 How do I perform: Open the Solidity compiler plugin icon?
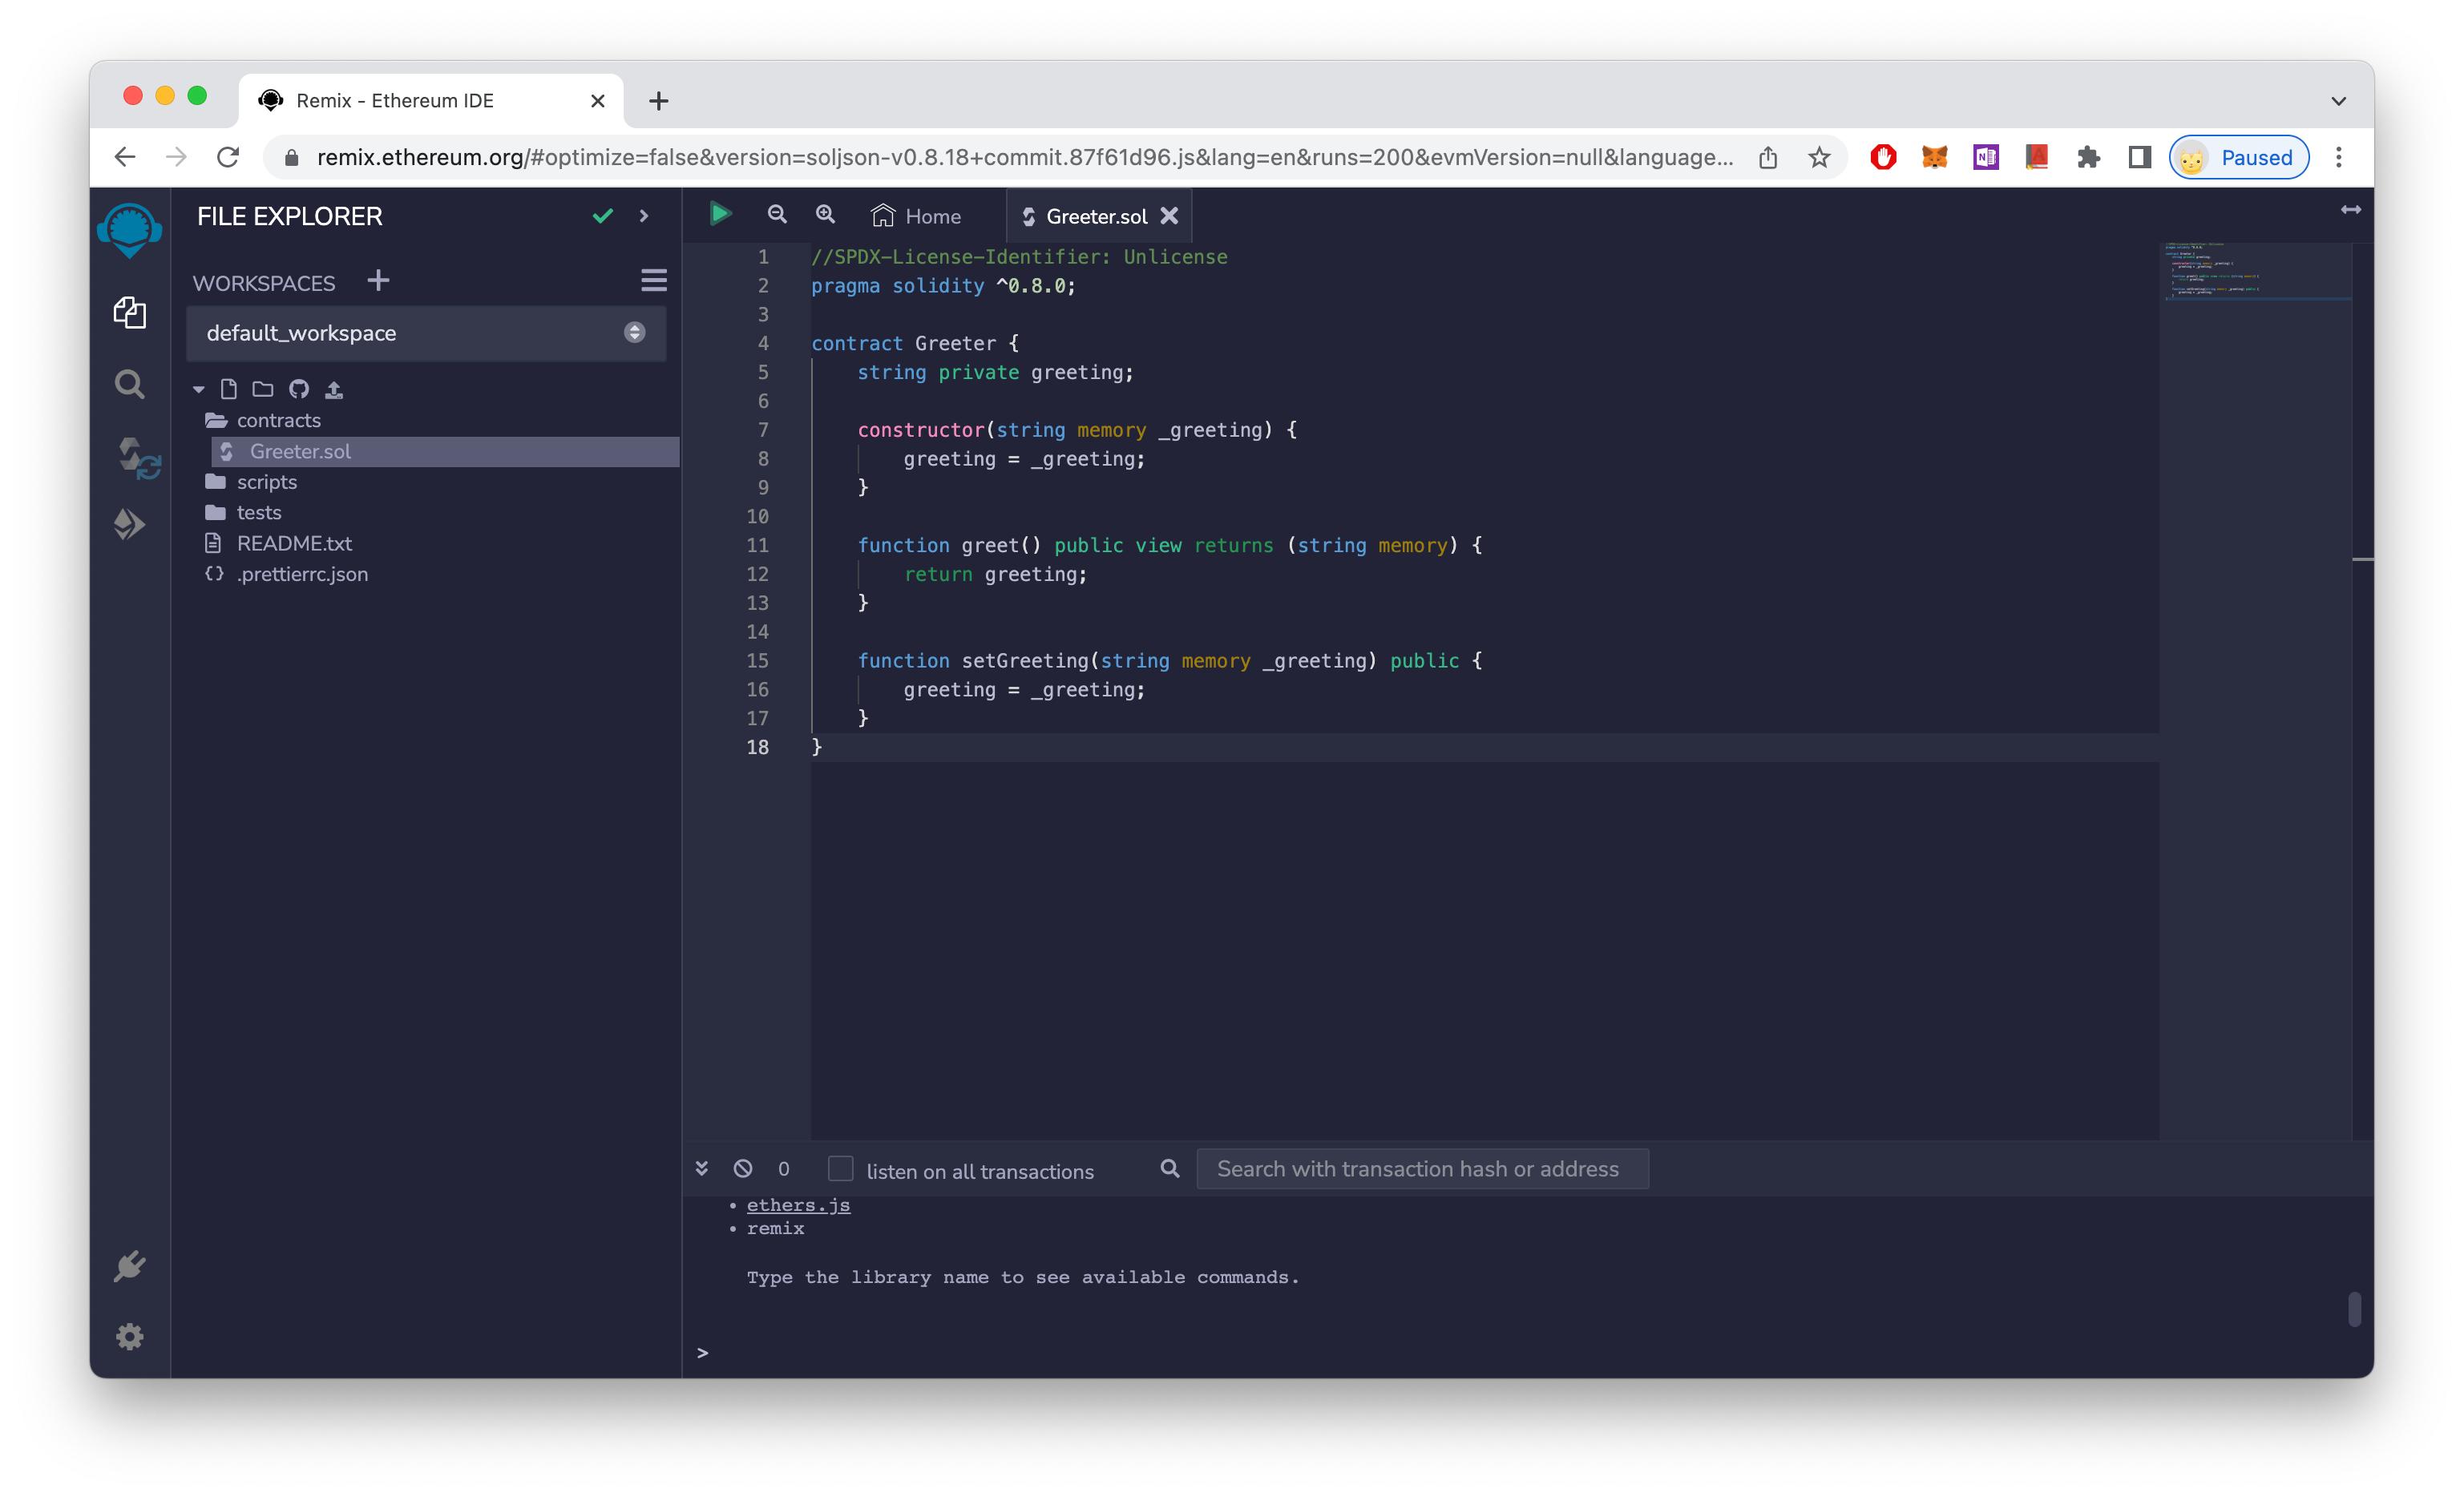click(136, 458)
